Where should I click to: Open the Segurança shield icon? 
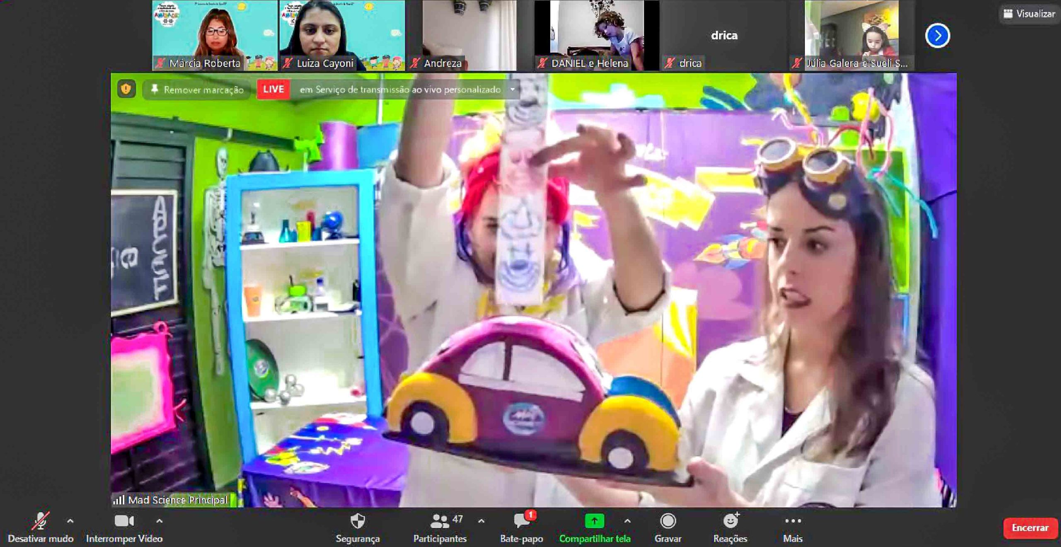click(357, 521)
